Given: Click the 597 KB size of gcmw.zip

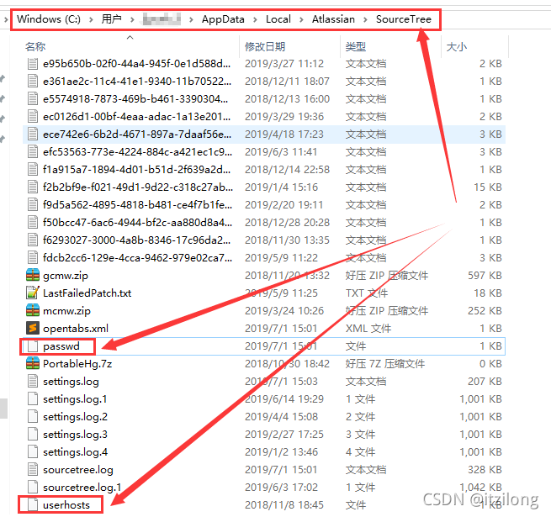Looking at the screenshot, I should click(485, 276).
